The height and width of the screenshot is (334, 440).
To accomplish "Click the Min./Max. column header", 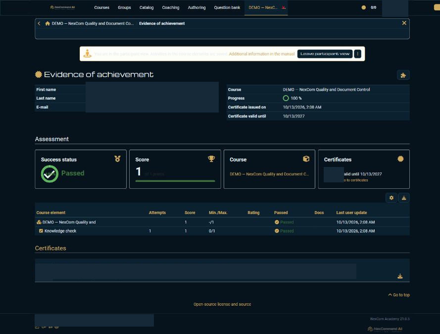I will 218,213.
